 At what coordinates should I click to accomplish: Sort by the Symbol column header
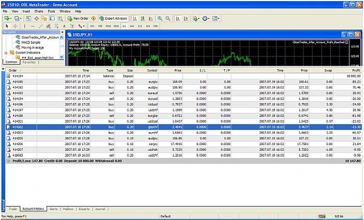click(x=146, y=70)
